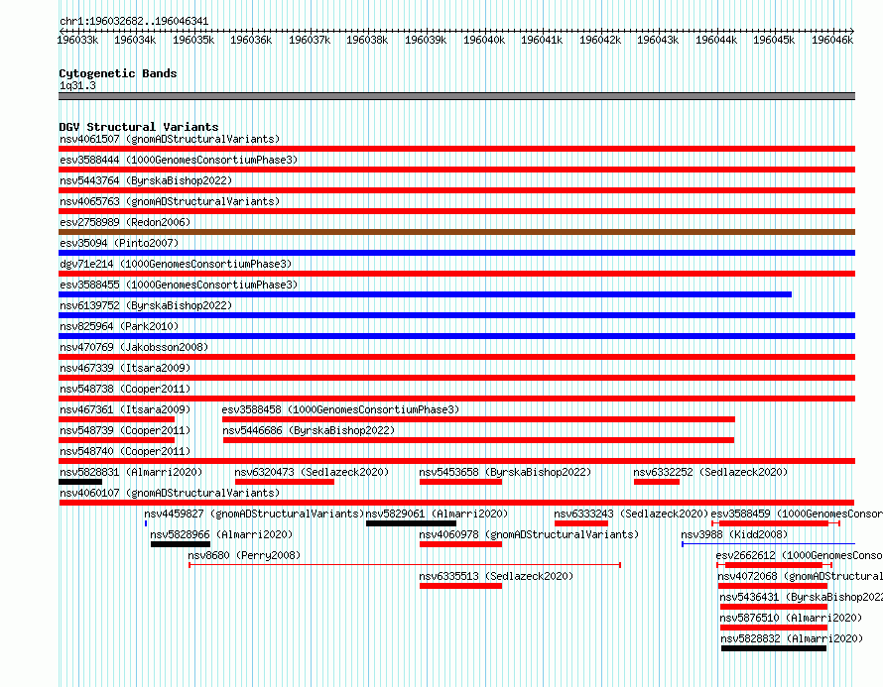Select nsv3988 Kidd2008 label

[x=734, y=534]
